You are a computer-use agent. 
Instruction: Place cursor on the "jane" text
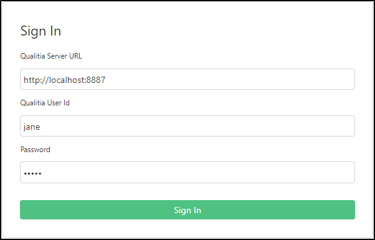click(x=32, y=127)
